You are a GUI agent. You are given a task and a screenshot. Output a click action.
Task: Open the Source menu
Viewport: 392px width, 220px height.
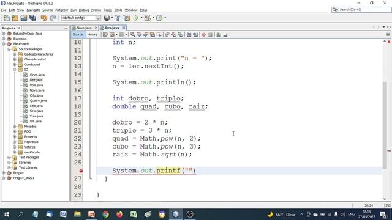(x=48, y=10)
